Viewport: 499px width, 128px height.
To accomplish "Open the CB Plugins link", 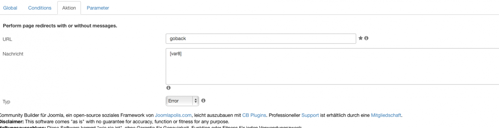I will pyautogui.click(x=254, y=115).
